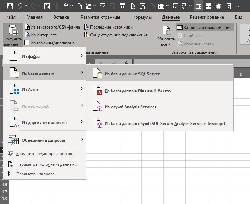Select SQL Server Analysis Services (импорт) option
This screenshot has width=250, height=204.
pyautogui.click(x=160, y=123)
